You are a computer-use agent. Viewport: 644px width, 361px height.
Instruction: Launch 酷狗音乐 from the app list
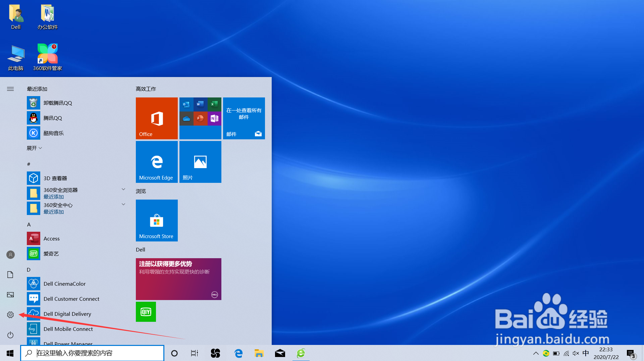(77, 133)
